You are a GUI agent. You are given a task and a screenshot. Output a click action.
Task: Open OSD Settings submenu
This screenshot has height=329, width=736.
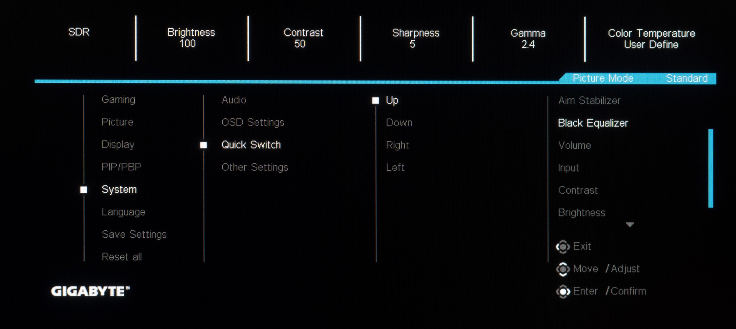253,123
